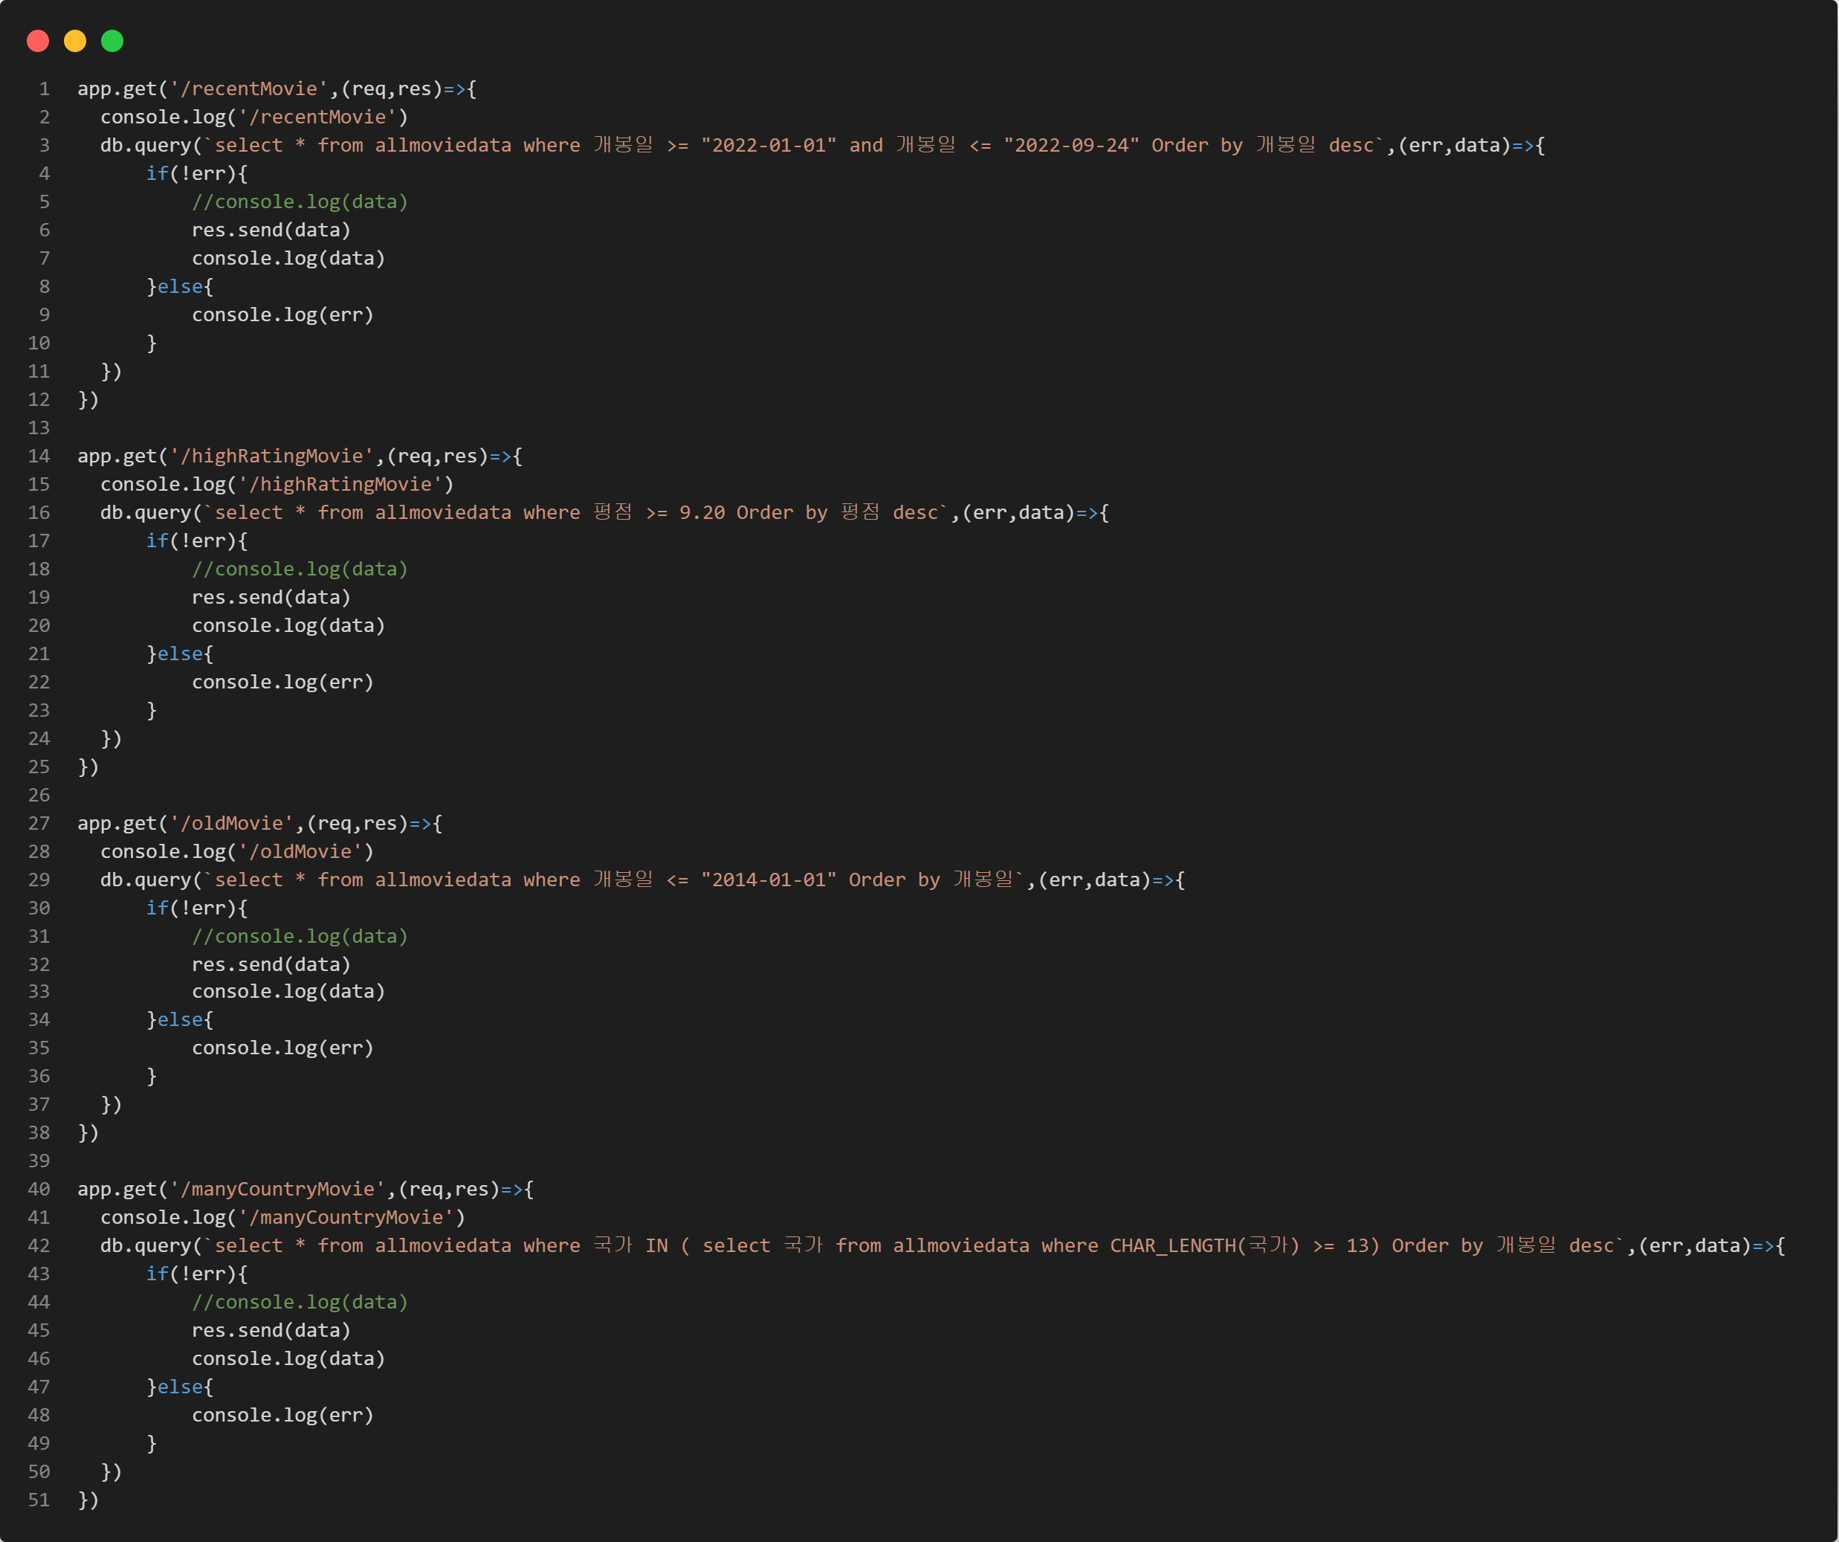Click the comment //console.log(data) on line 18
Screen dimensions: 1839x1542
[300, 570]
